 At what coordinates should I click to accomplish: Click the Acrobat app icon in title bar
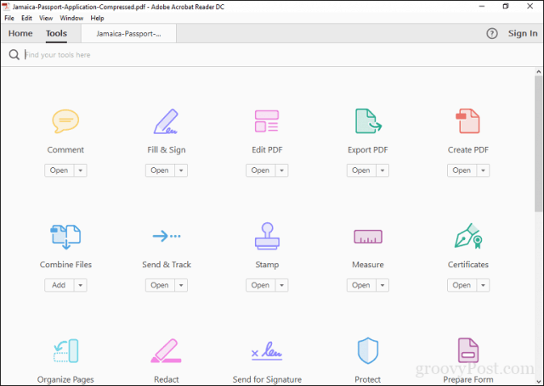point(6,6)
